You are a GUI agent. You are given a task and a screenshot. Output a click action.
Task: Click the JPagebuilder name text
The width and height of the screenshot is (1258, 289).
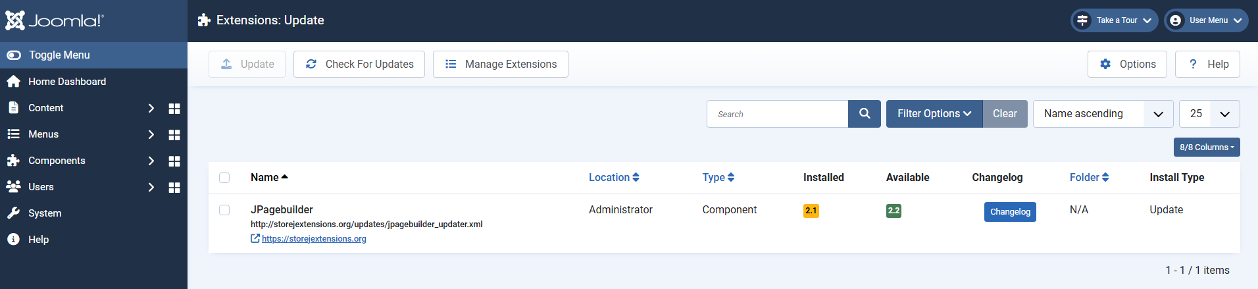[x=282, y=209]
